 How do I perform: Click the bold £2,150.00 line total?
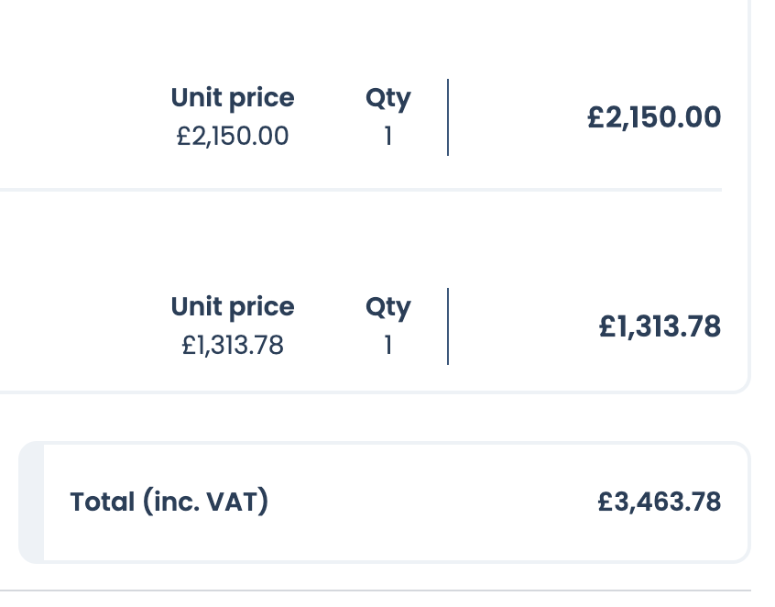pos(654,117)
